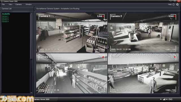Click the Camera 3 resolution 1280 x 720

pyautogui.click(x=99, y=90)
